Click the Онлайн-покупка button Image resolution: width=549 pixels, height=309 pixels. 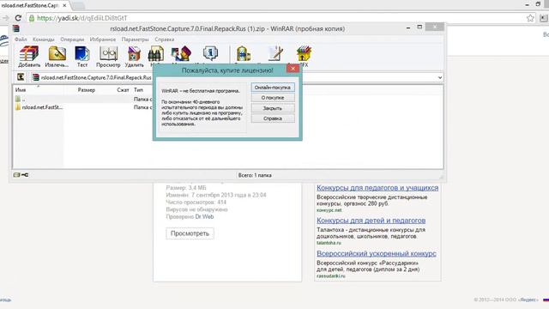pyautogui.click(x=273, y=88)
